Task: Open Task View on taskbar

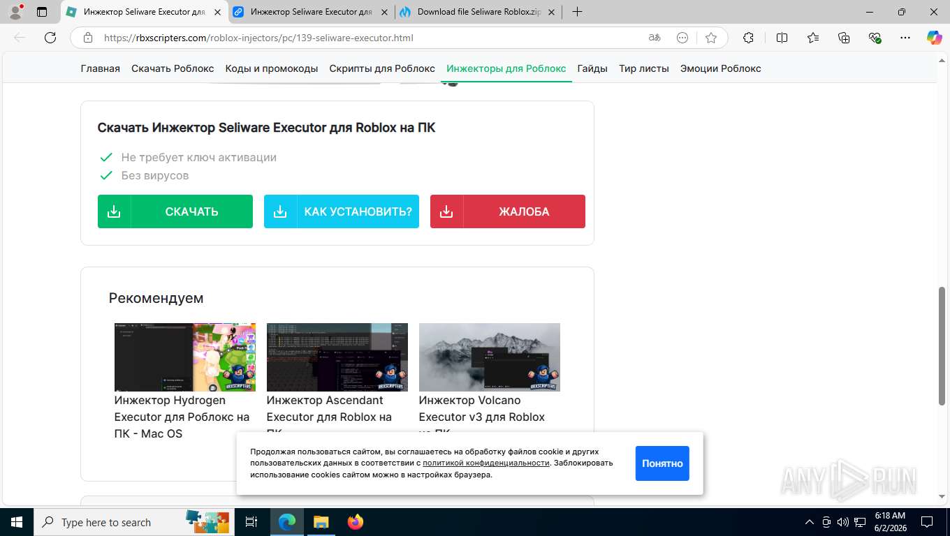Action: (x=251, y=522)
